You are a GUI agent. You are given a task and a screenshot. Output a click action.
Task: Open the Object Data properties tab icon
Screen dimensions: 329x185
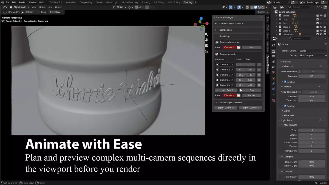[x=273, y=95]
